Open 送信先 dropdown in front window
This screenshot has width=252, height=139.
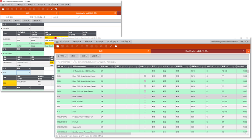pyautogui.click(x=95, y=56)
